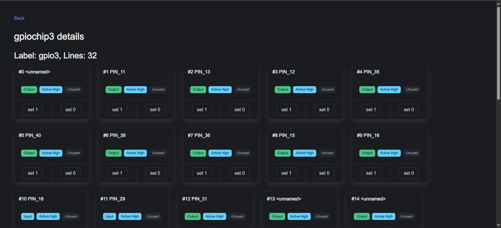This screenshot has height=228, width=501.
Task: Click Active High badge on PIN_18 card
Action: click(48, 217)
